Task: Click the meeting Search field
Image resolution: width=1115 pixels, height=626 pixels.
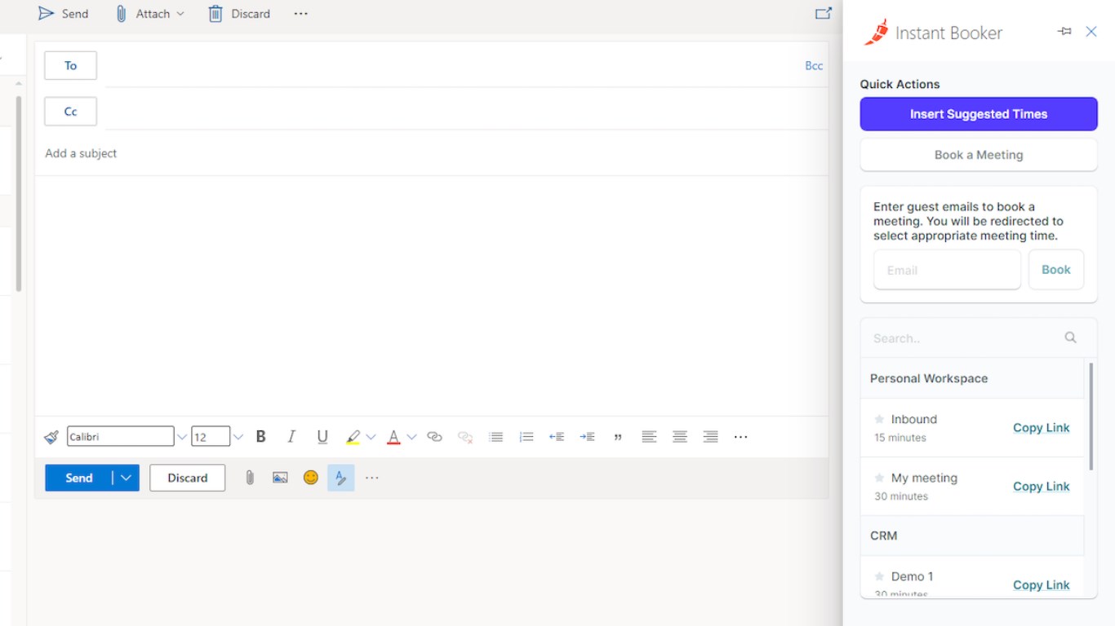Action: [964, 338]
